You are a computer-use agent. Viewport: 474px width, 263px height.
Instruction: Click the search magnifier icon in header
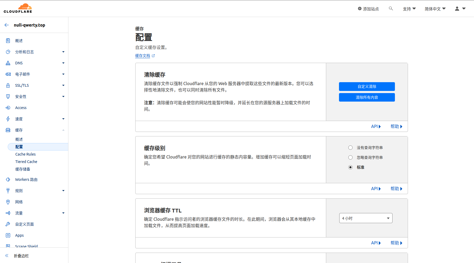391,8
